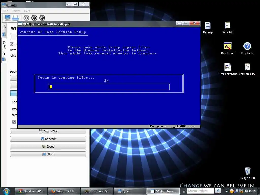Select the Recycle Bin icon
Image resolution: width=260 pixels, height=195 pixels.
248,173
